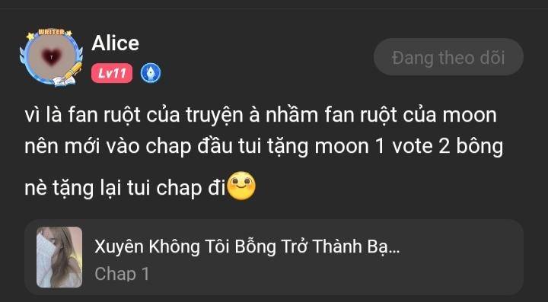Image resolution: width=548 pixels, height=302 pixels.
Task: Click the open book icon under avatar frame
Action: pos(64,81)
